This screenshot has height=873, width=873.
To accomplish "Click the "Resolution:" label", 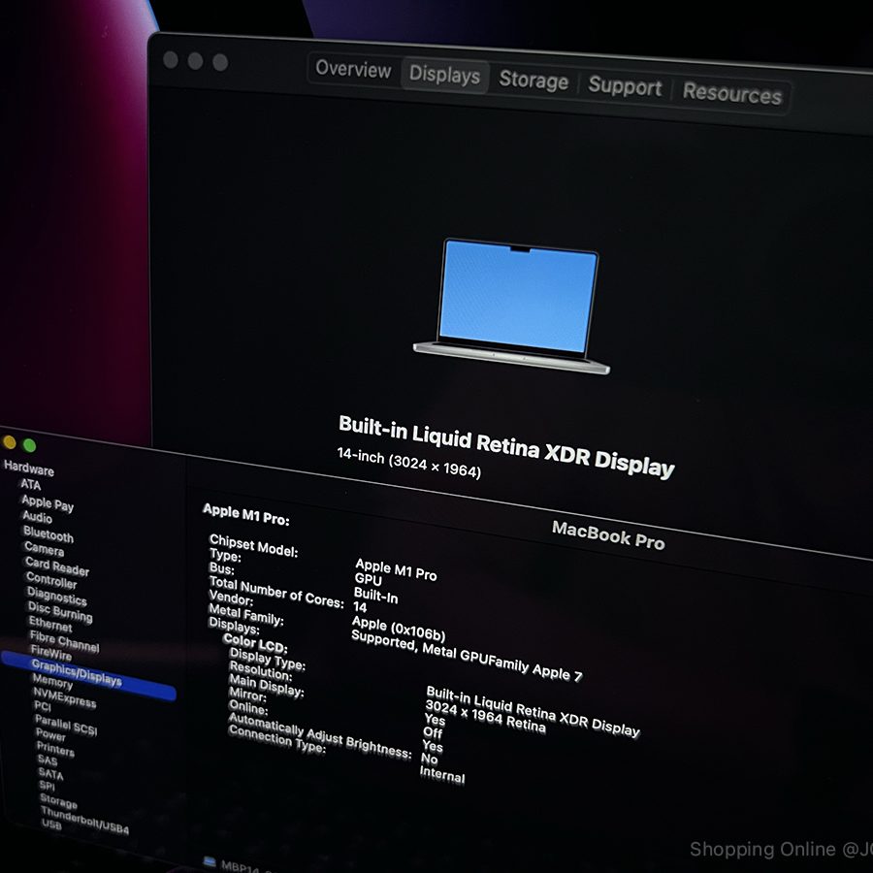I will [x=261, y=671].
